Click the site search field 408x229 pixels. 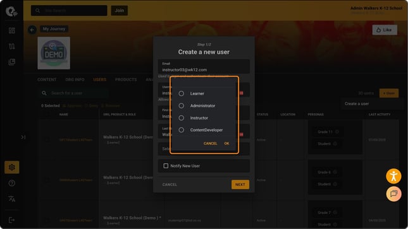pos(69,11)
